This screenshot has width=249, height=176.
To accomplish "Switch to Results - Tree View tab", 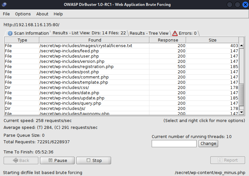I will click(x=149, y=33).
